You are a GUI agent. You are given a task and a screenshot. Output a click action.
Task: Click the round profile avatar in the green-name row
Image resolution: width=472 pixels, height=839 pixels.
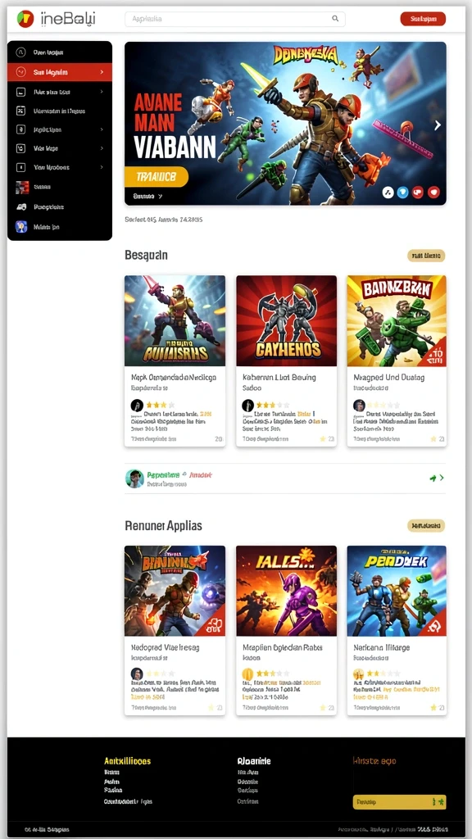click(x=134, y=478)
